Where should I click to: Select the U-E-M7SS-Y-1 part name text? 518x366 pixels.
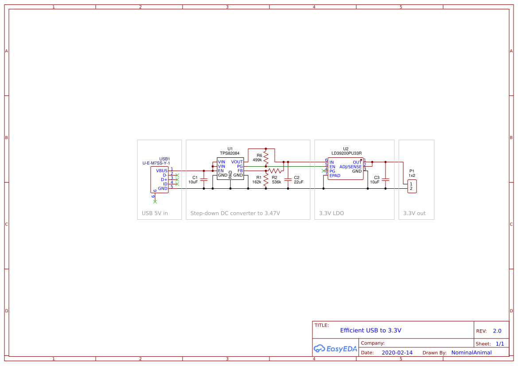point(156,163)
